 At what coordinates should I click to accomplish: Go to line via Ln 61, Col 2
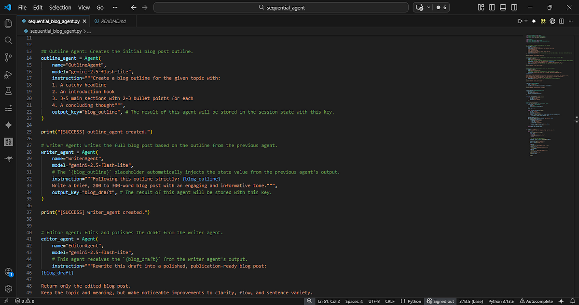329,301
